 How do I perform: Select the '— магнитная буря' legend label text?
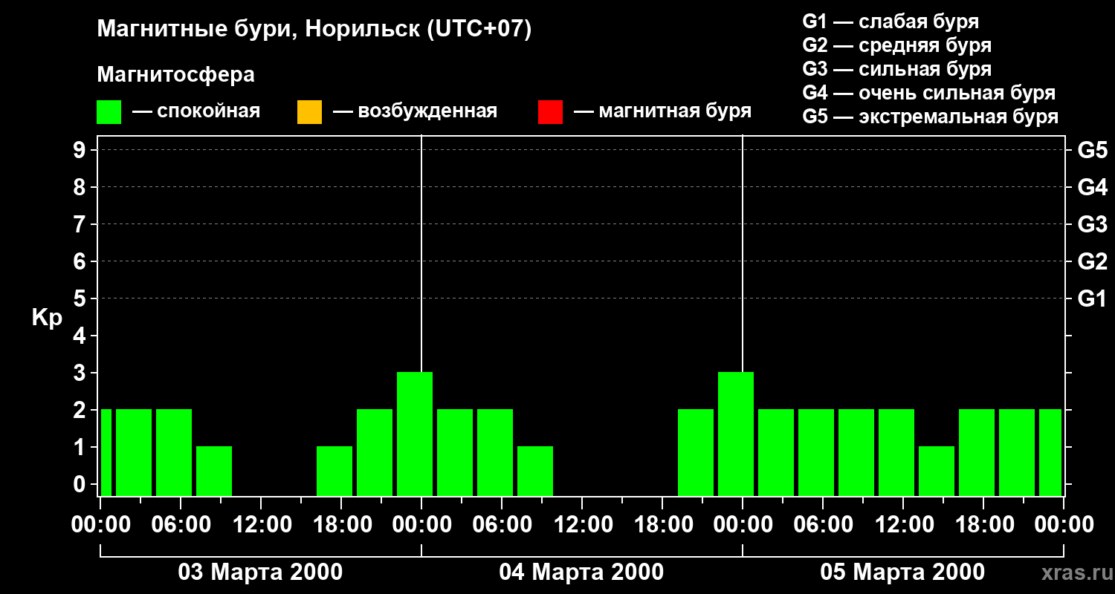tap(662, 111)
